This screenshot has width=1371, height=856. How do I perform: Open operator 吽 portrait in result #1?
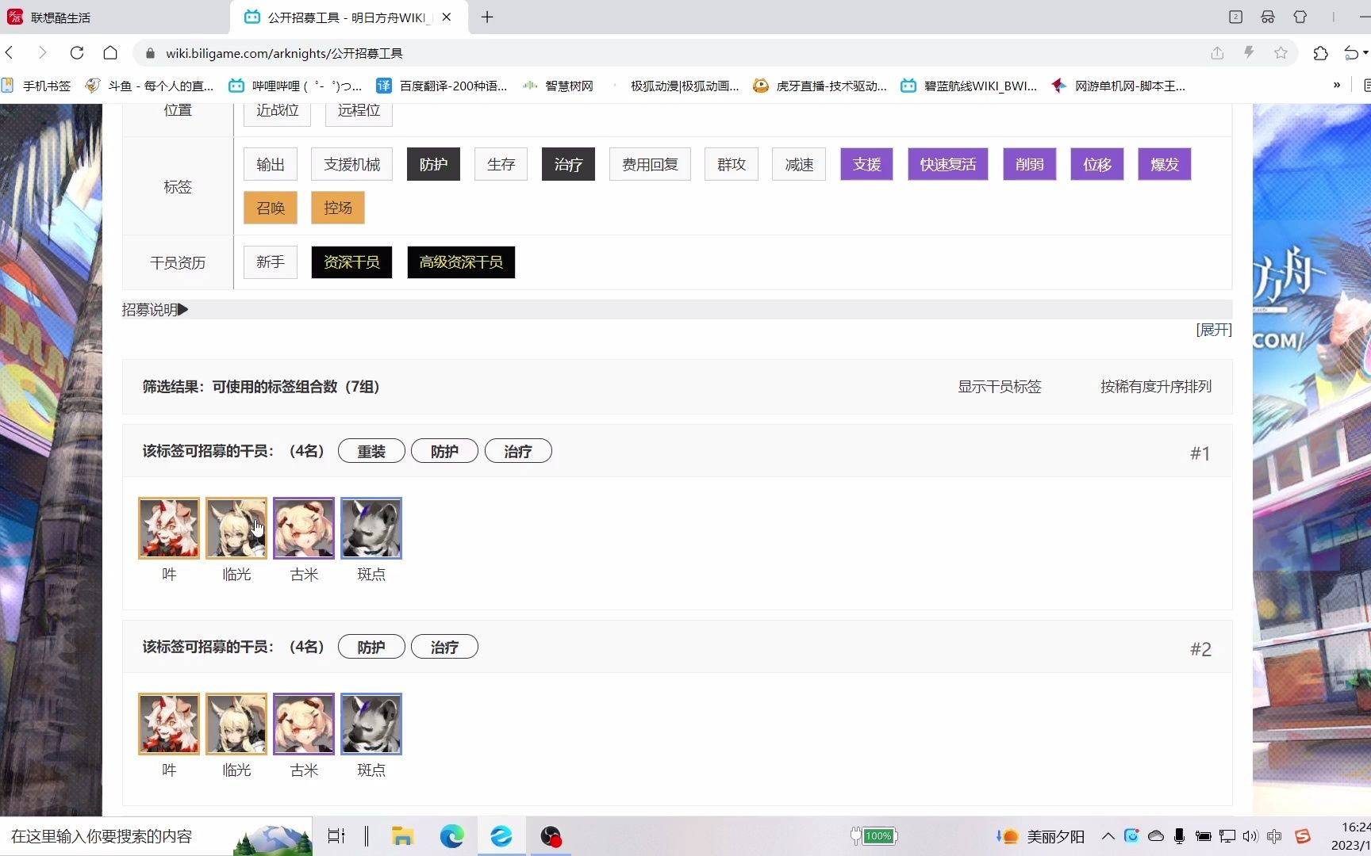click(x=169, y=528)
